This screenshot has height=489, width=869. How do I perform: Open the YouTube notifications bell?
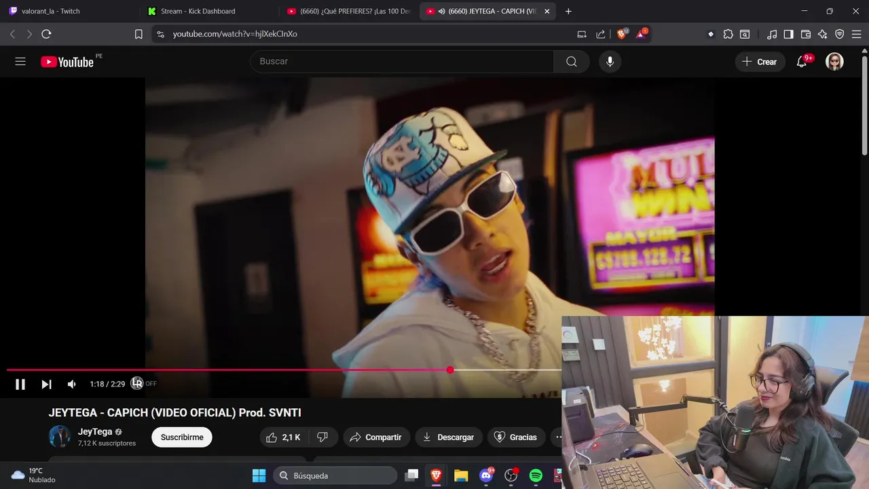coord(802,61)
